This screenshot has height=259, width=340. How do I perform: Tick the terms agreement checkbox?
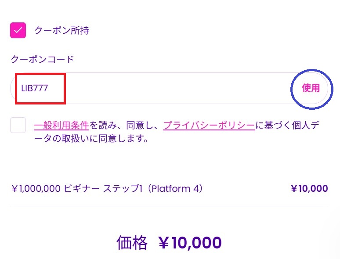[x=18, y=125]
